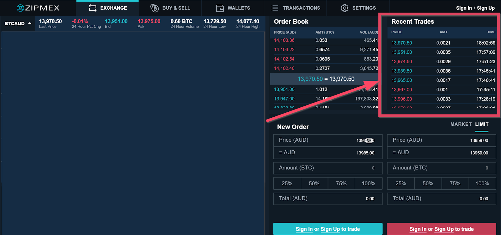501x235 pixels.
Task: Click the sell-side Amount (BTC) field
Action: pyautogui.click(x=442, y=168)
